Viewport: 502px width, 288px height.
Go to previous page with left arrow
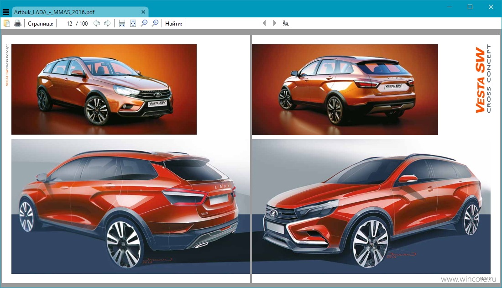pos(96,23)
